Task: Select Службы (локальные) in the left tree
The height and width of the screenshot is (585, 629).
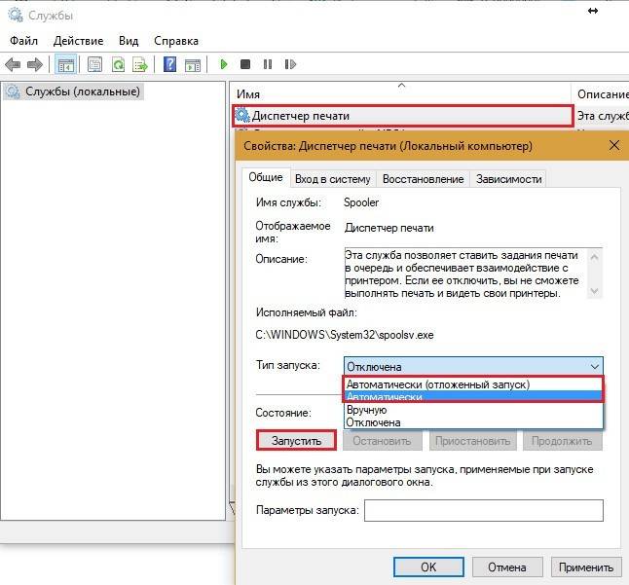Action: click(83, 91)
